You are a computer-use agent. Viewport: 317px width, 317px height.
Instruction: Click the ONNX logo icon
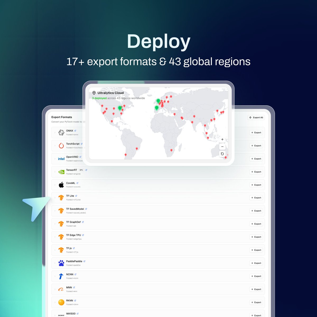61,133
